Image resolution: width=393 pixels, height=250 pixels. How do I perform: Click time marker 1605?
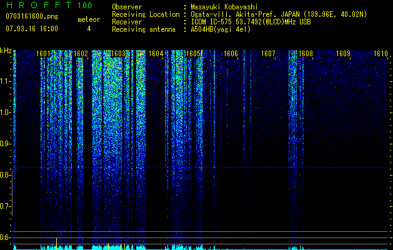tap(193, 54)
